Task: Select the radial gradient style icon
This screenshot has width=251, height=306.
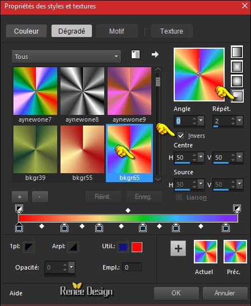Action: click(238, 96)
